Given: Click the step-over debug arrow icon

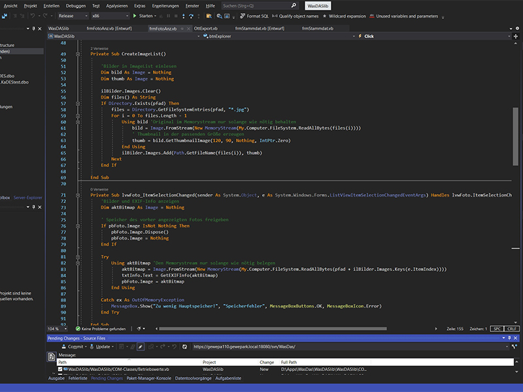Looking at the screenshot, I should coord(191,16).
